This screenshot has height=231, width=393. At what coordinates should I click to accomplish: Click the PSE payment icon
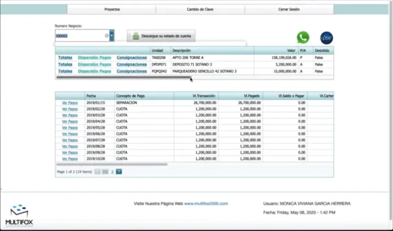326,38
